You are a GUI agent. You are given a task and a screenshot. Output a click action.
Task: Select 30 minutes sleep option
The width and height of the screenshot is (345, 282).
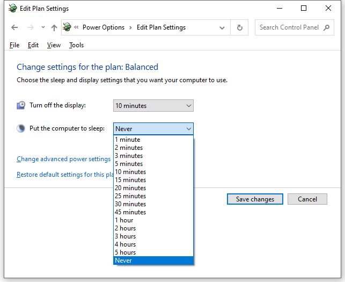153,204
